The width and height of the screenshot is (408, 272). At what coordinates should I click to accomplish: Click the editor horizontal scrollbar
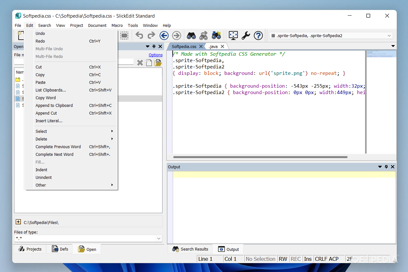coord(260,157)
